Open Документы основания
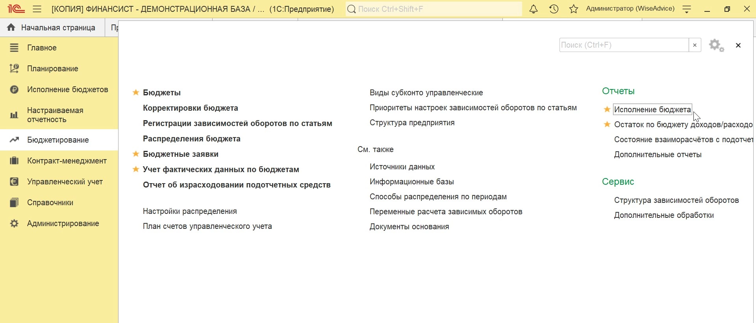Screen dimensions: 756x323 (x=409, y=226)
